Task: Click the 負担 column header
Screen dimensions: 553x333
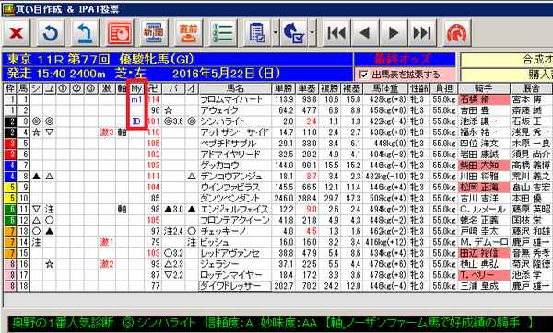Action: 444,88
